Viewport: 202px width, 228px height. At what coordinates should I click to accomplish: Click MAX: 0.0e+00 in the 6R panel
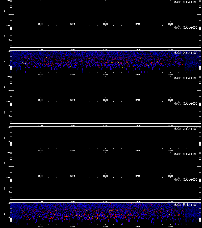point(185,129)
